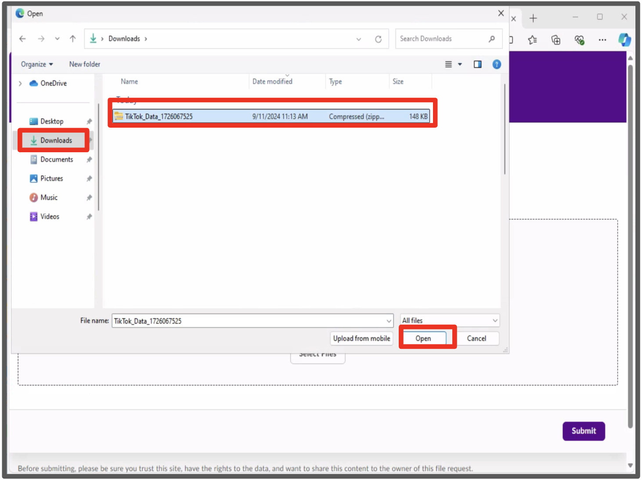The image size is (642, 480).
Task: Select Pictures in the navigation pane
Action: (47, 179)
